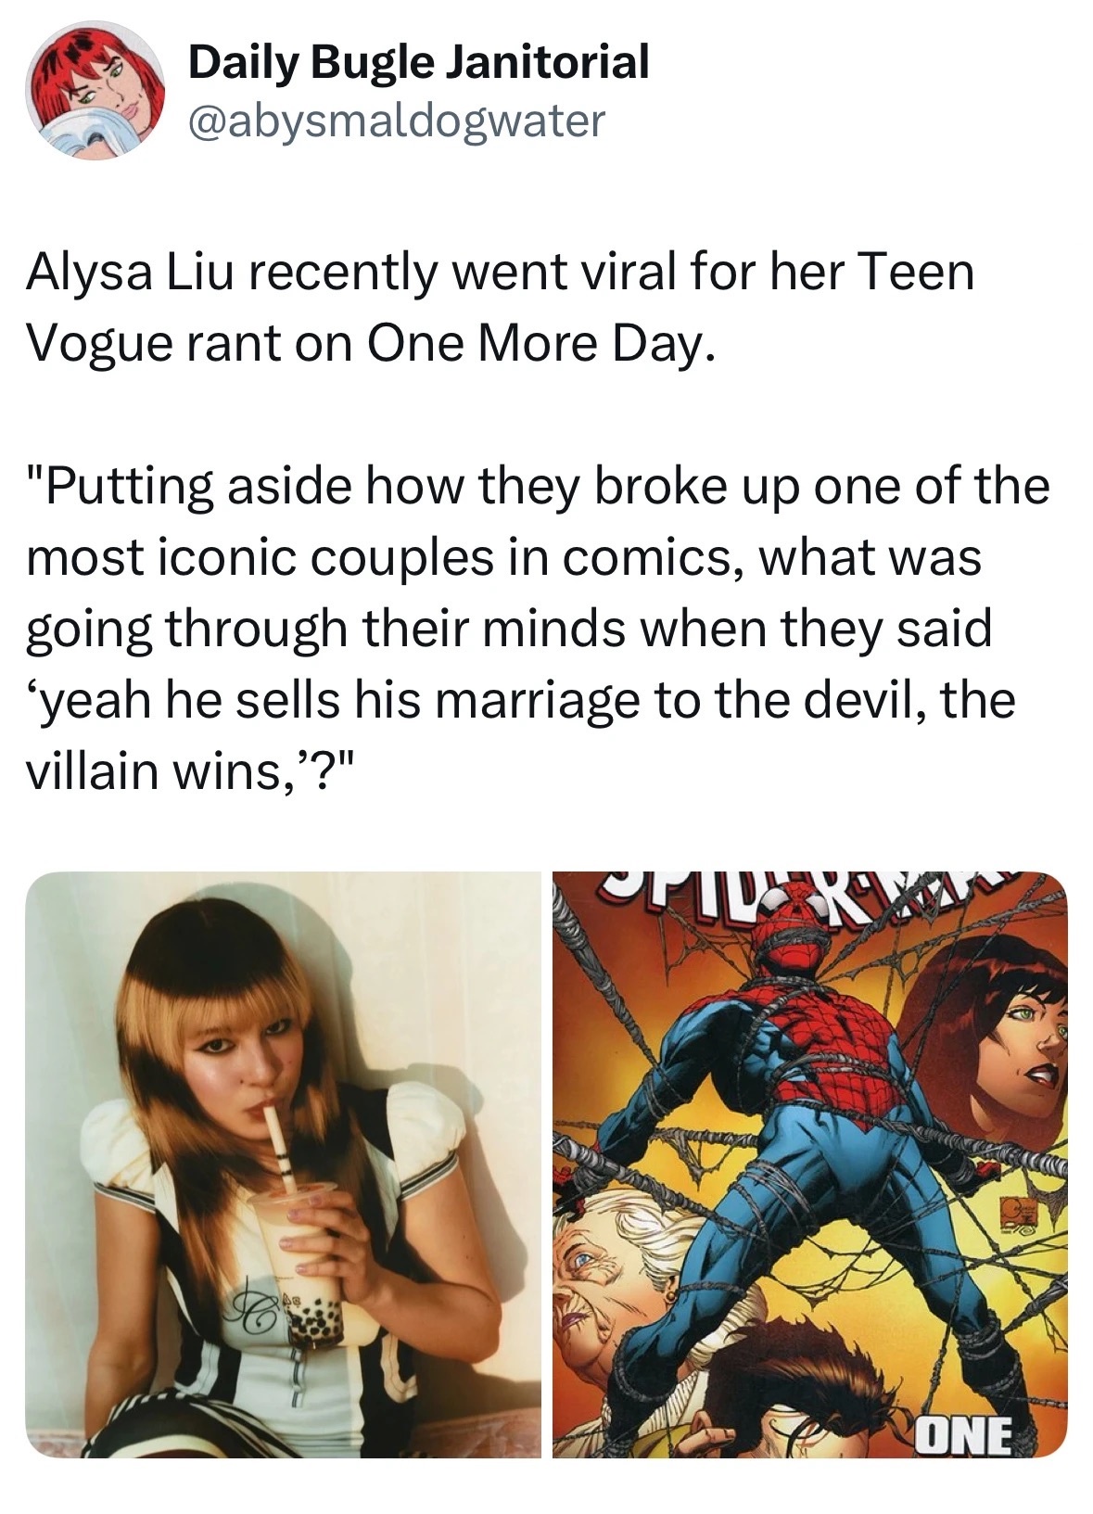Screen dimensions: 1093x1514
Task: Open the photo of woman drinking boba
Action: (x=284, y=1164)
